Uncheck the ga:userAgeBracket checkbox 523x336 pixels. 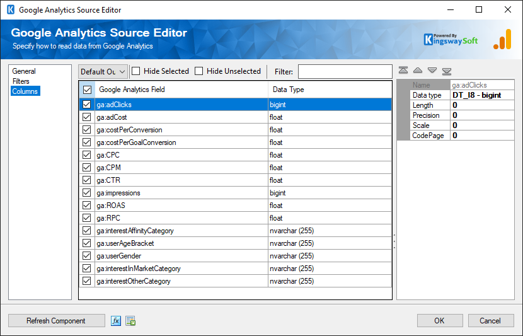click(87, 243)
